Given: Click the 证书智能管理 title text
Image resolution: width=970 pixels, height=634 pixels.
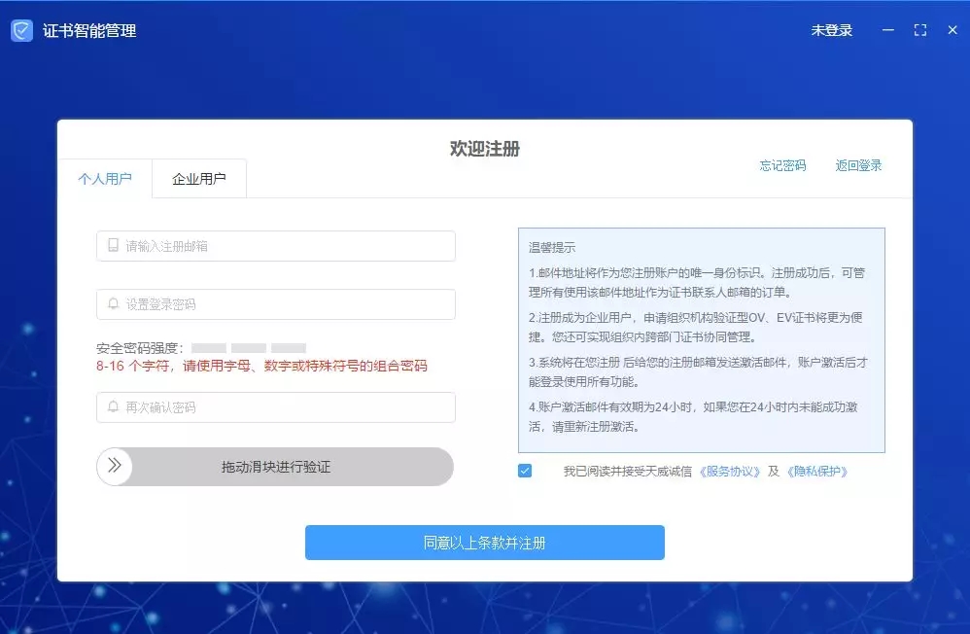Looking at the screenshot, I should [x=89, y=31].
